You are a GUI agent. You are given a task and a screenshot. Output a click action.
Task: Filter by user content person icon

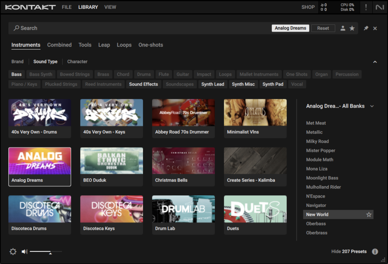click(343, 28)
